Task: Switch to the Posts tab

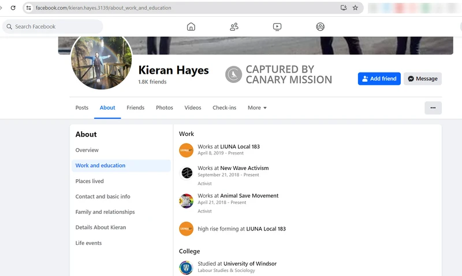Action: tap(82, 108)
